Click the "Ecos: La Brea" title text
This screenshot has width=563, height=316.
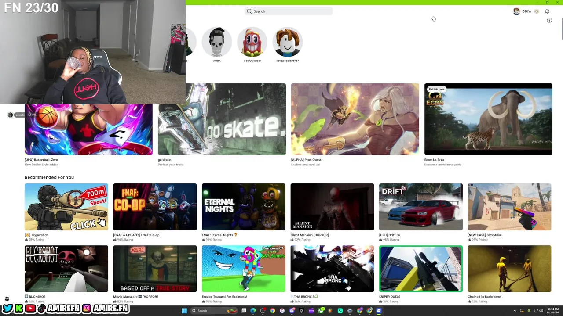tap(434, 160)
